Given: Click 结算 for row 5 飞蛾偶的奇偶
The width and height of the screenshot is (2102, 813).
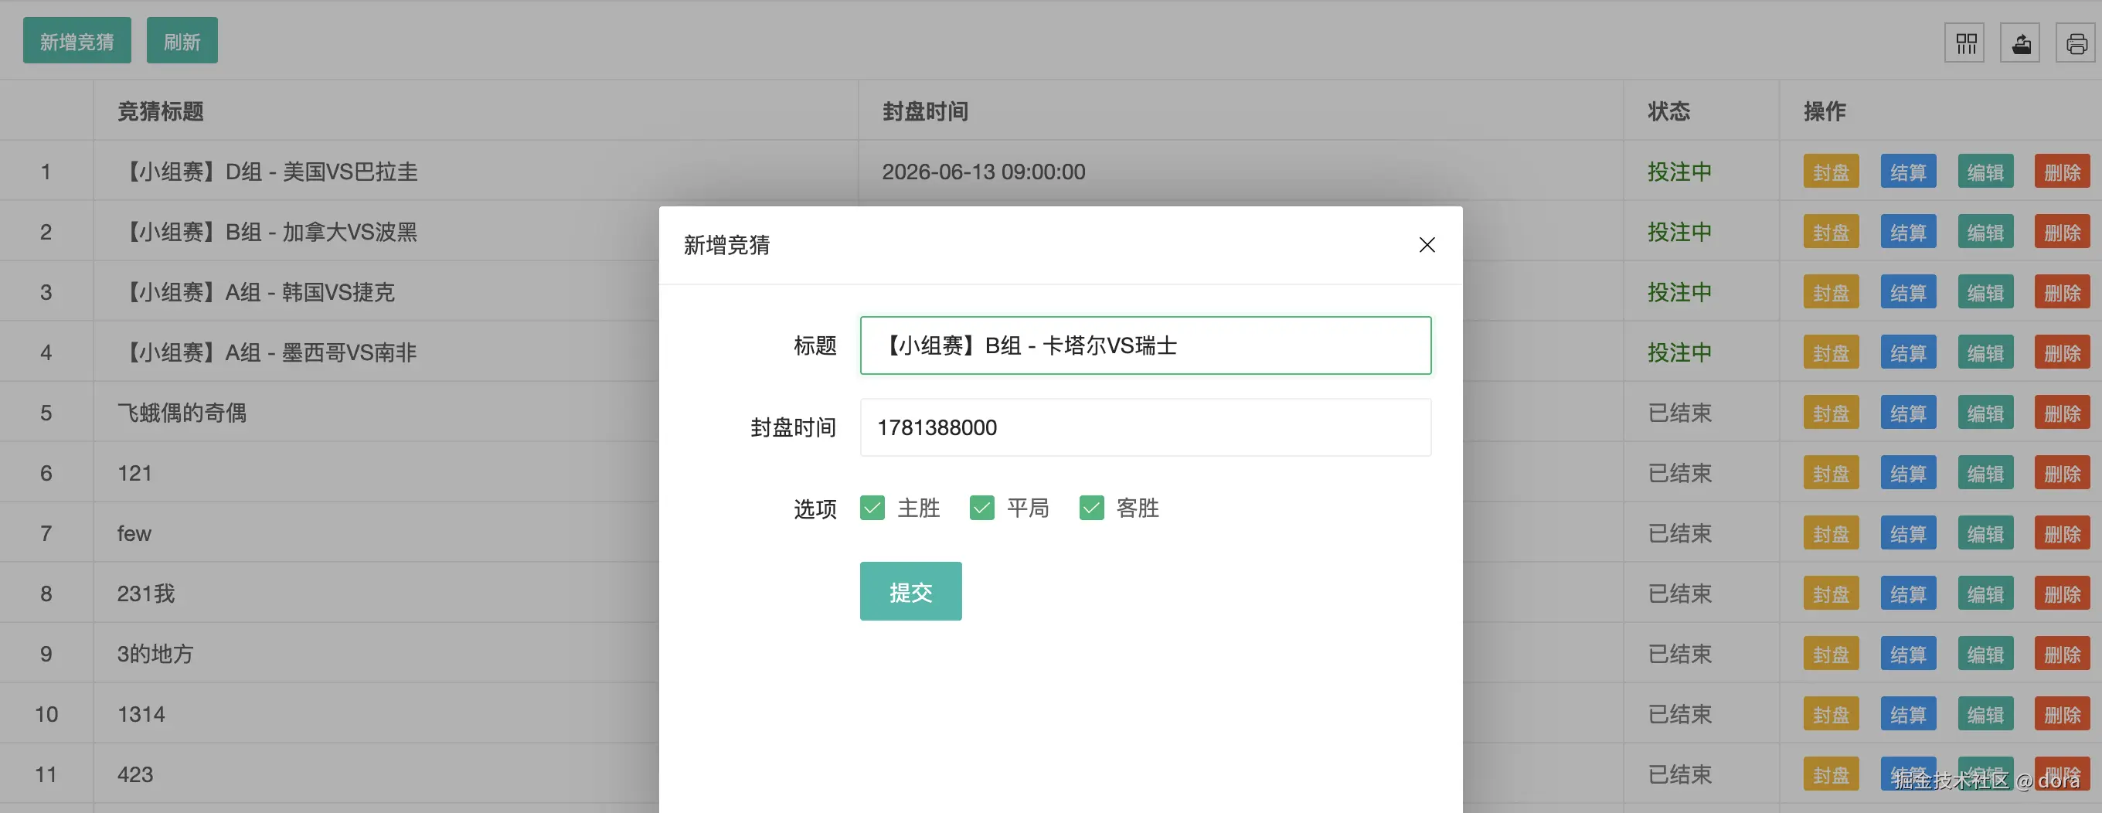Looking at the screenshot, I should coord(1909,413).
